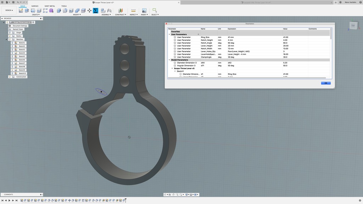
Task: Open the Change Parameters dialog icon
Action: [x=95, y=10]
